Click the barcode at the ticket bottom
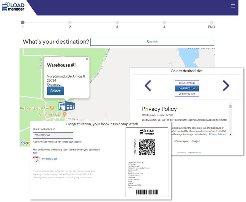 pyautogui.click(x=146, y=192)
